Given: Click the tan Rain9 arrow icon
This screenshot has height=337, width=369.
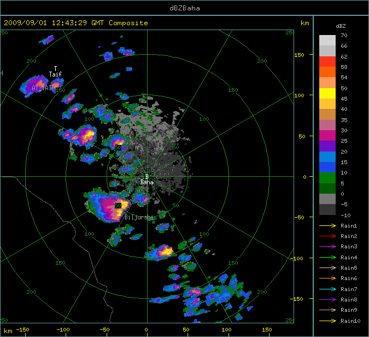Looking at the screenshot, I should (x=327, y=310).
